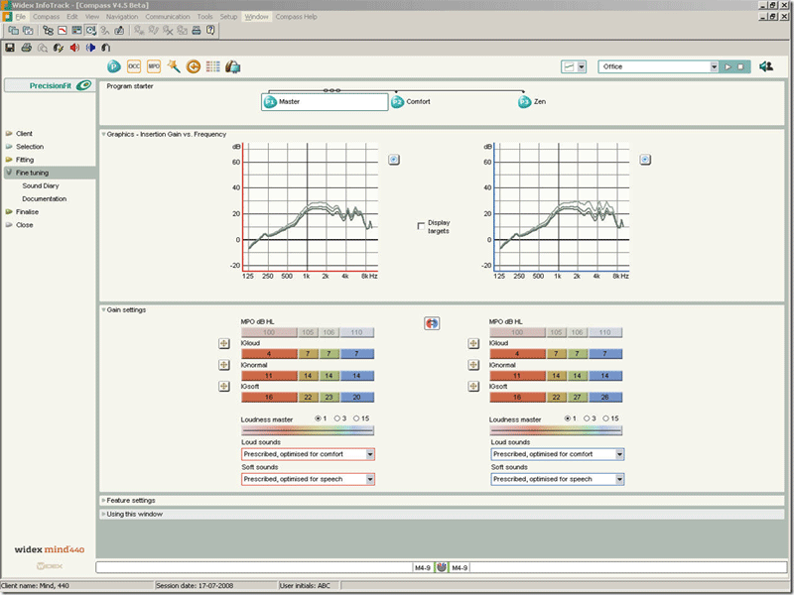Expand the Feature settings section

[x=130, y=501]
